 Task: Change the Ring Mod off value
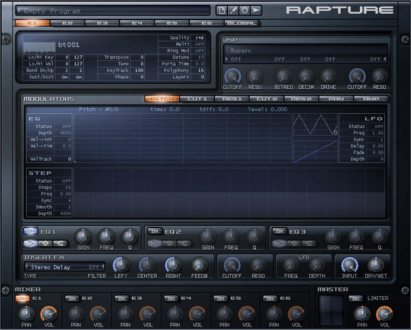[199, 51]
